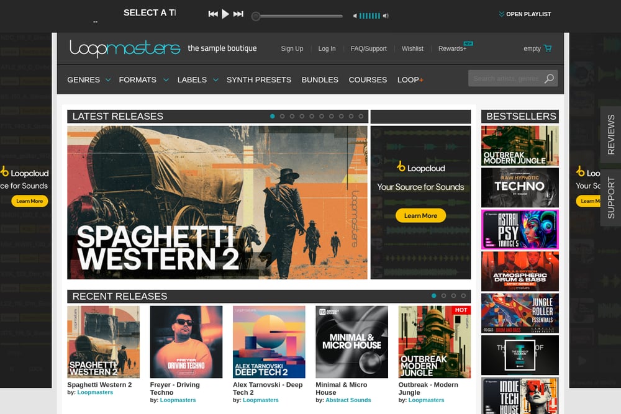
Task: Open the Support side tab
Action: click(x=610, y=197)
